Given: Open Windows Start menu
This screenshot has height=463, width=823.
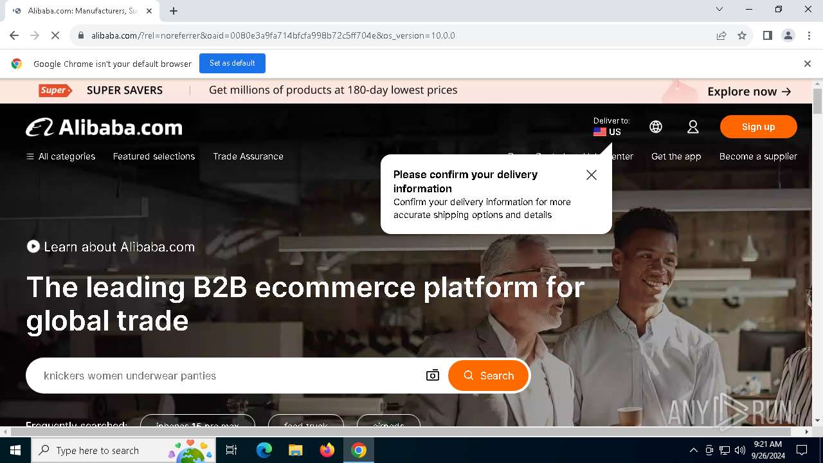Looking at the screenshot, I should pos(15,450).
